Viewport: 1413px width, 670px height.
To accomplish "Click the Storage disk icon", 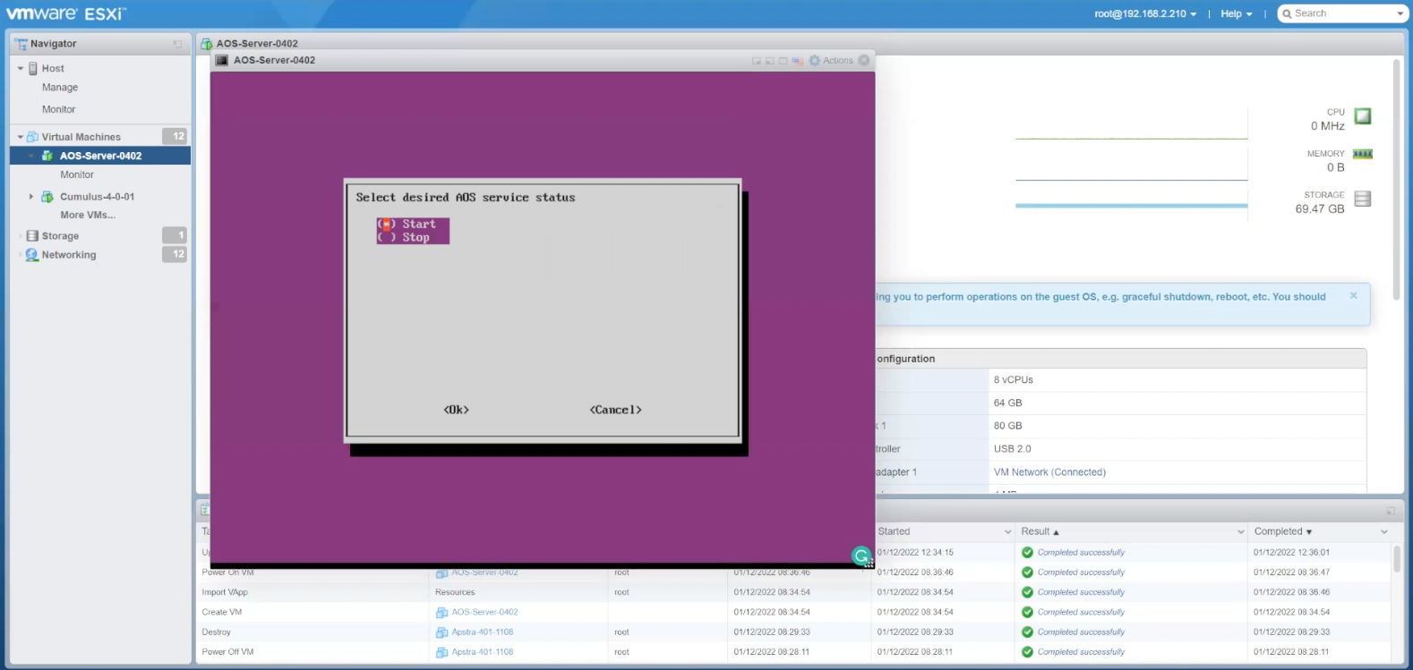I will tap(1363, 199).
